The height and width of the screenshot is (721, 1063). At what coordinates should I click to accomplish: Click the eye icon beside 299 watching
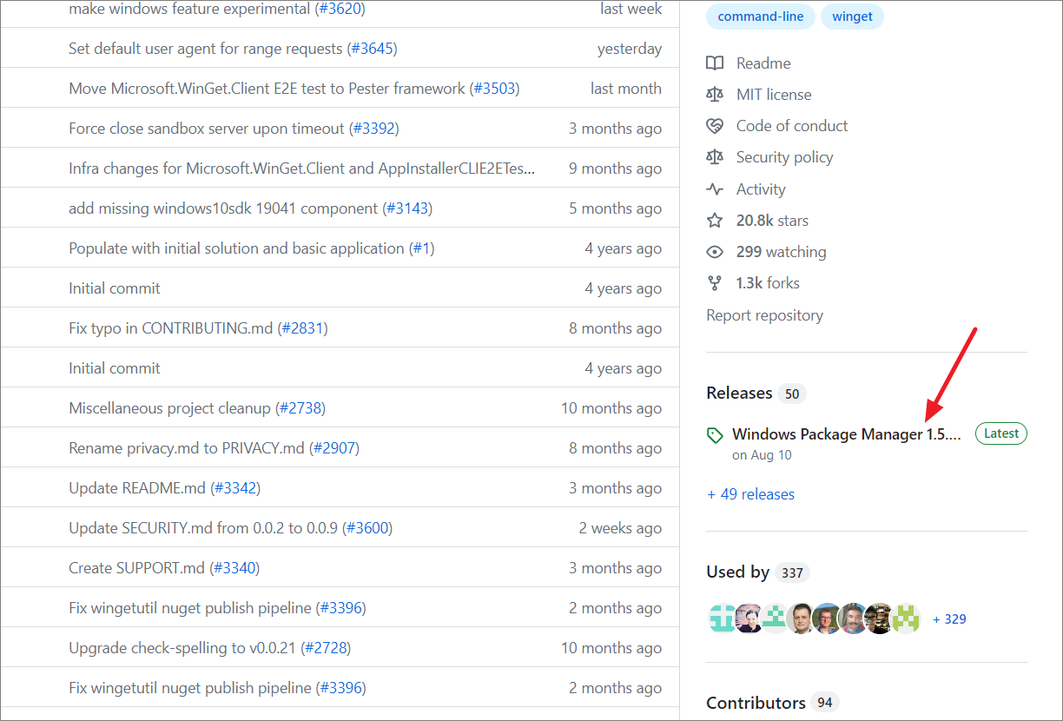(715, 252)
